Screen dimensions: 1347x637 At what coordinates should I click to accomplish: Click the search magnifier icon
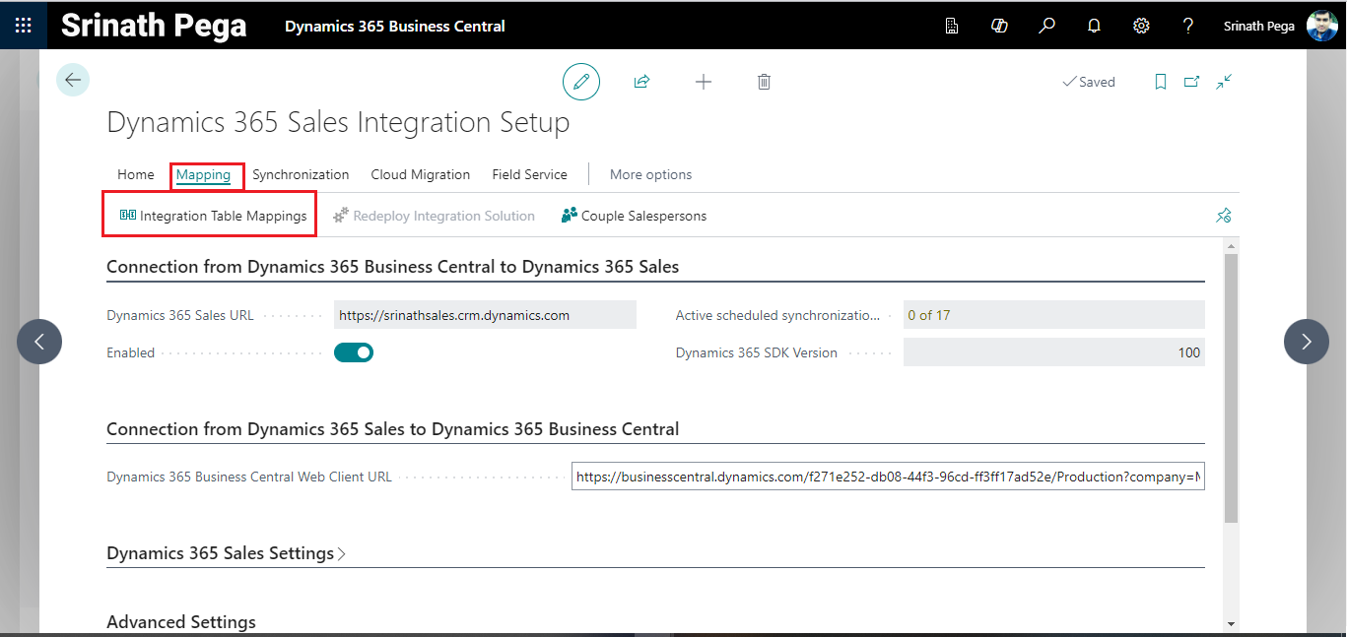coord(1046,26)
